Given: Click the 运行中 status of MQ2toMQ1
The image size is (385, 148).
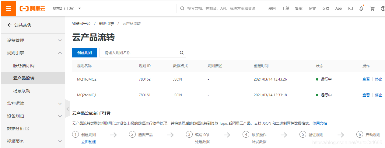Looking at the screenshot, I should (324, 95).
